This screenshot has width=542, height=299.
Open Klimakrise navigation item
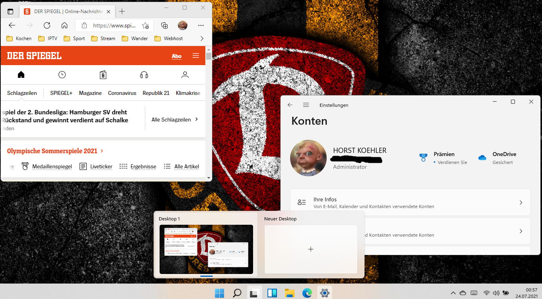188,93
